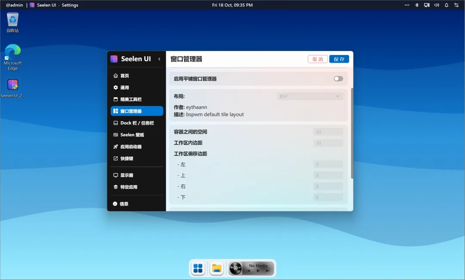Launch the folder icon in the dock
The height and width of the screenshot is (280, 465).
tap(217, 268)
